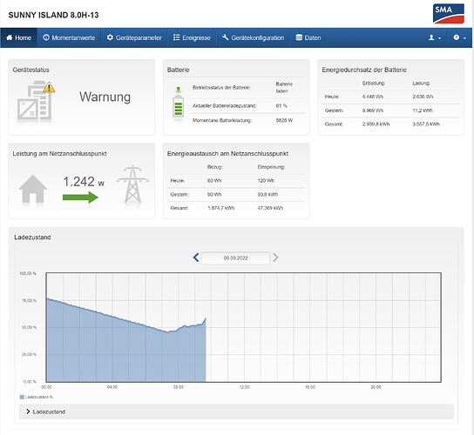The height and width of the screenshot is (435, 474).
Task: Click the date field 09.09.2022
Action: coord(235,258)
